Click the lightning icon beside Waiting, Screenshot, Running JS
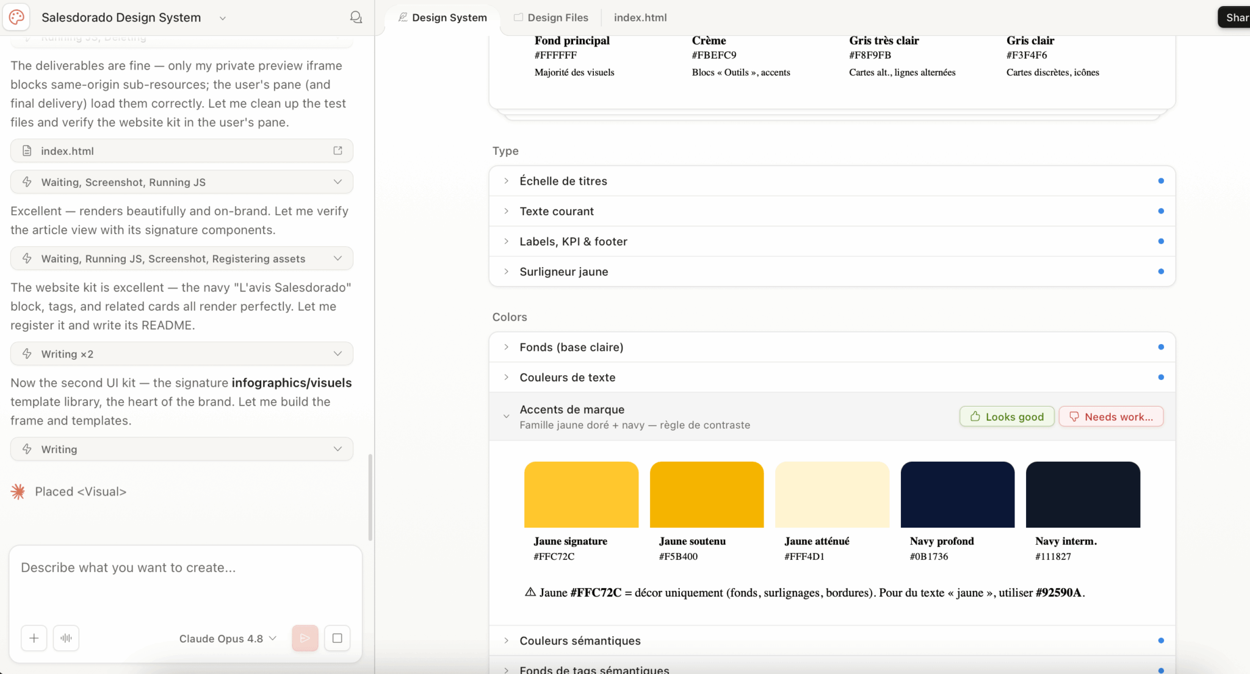 (27, 182)
